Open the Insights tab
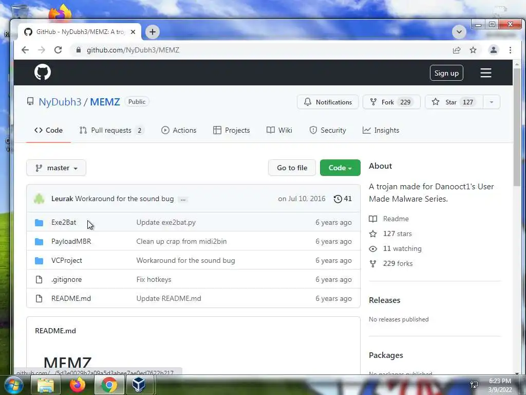 click(x=381, y=130)
